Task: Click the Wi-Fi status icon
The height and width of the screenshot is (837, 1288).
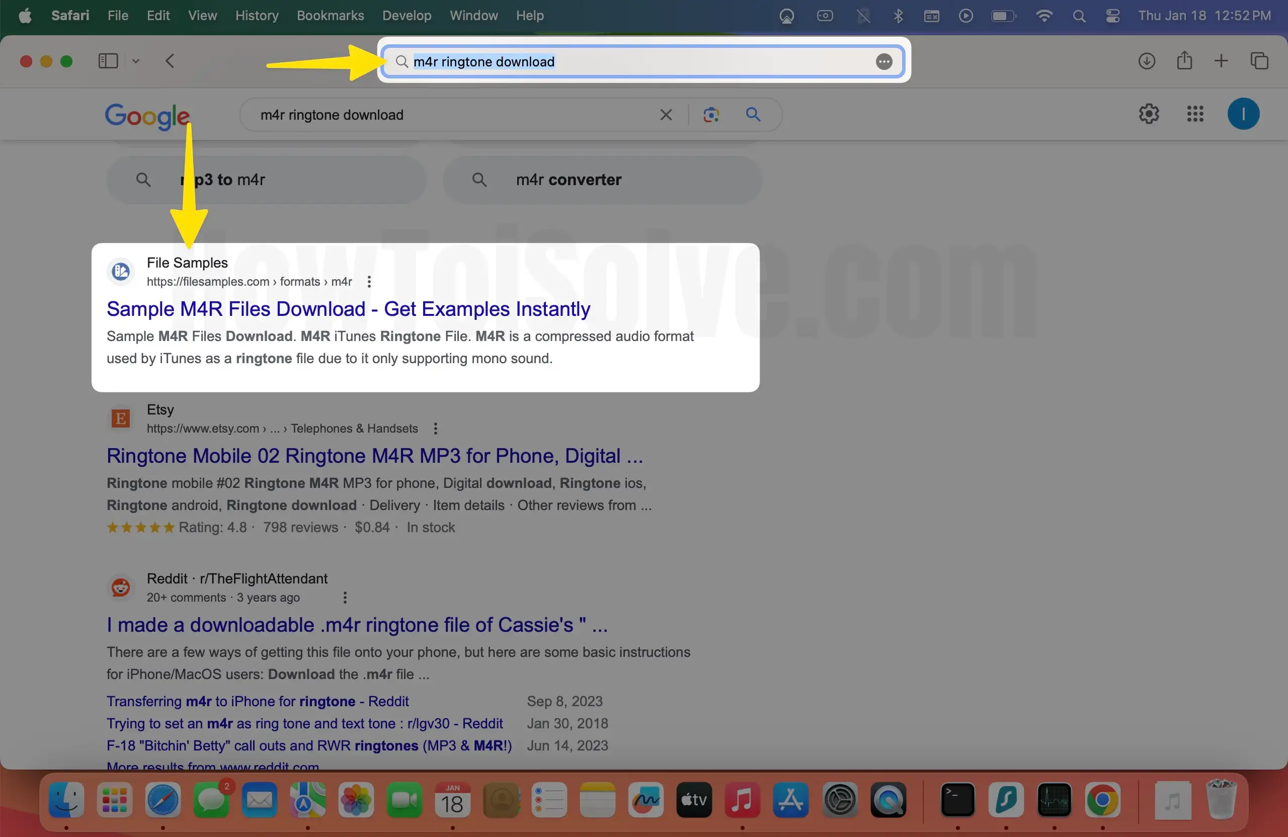Action: point(1044,16)
